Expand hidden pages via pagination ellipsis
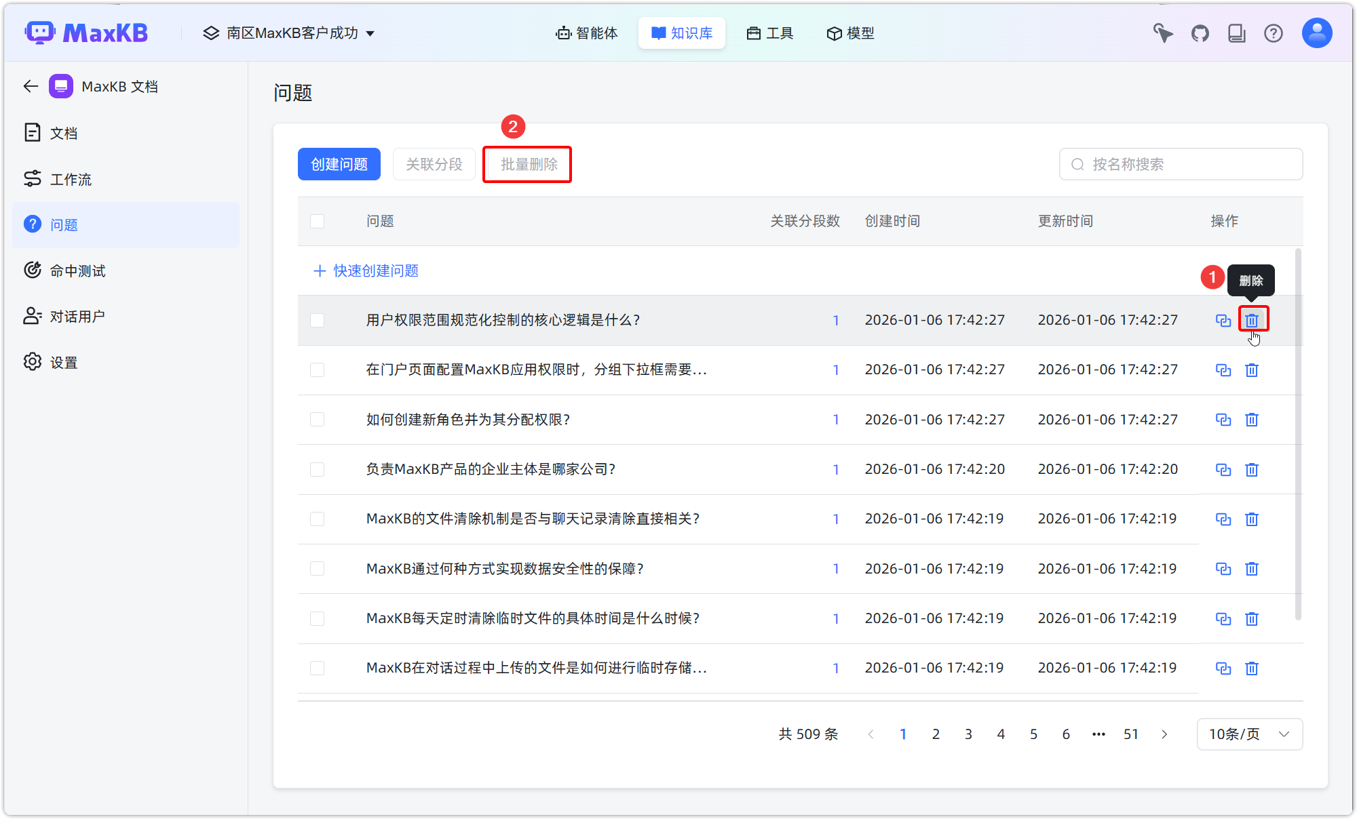 (x=1098, y=734)
